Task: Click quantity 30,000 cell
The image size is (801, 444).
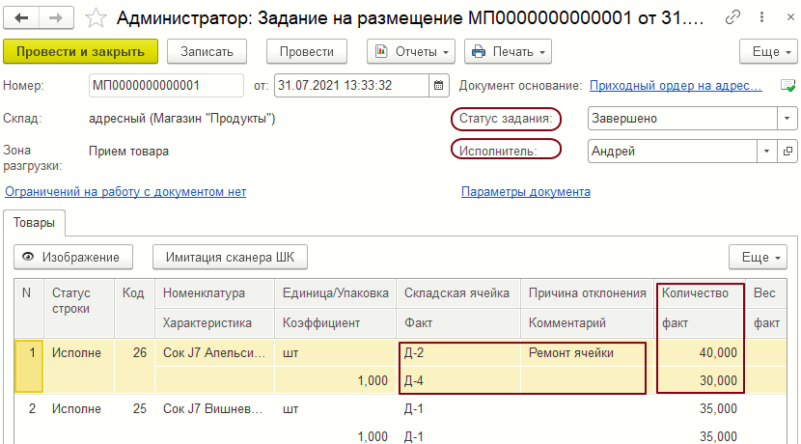Action: click(x=700, y=380)
